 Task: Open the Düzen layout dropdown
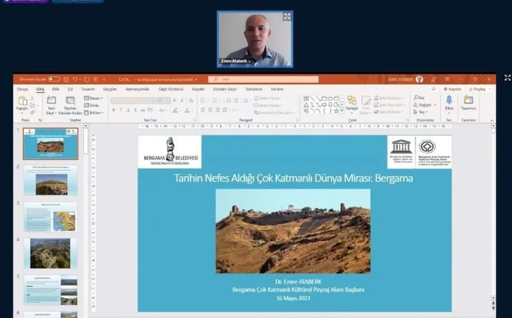coord(95,98)
